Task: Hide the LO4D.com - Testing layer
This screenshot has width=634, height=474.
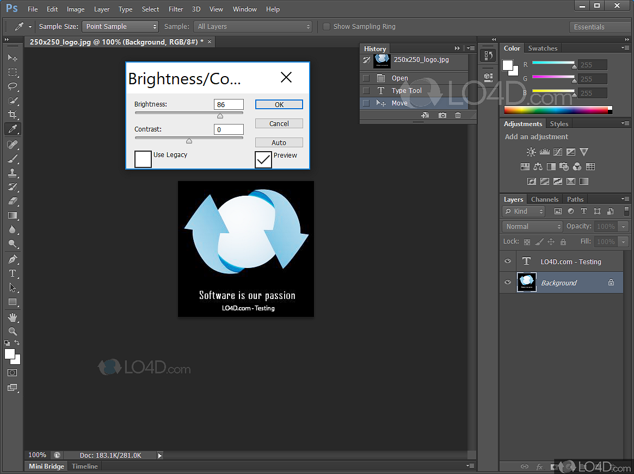Action: click(508, 261)
